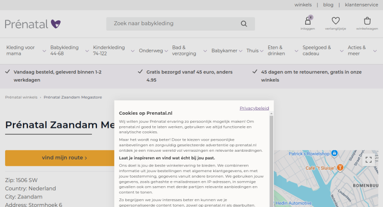383x207 pixels.
Task: Open the inloggen account icon
Action: click(308, 21)
